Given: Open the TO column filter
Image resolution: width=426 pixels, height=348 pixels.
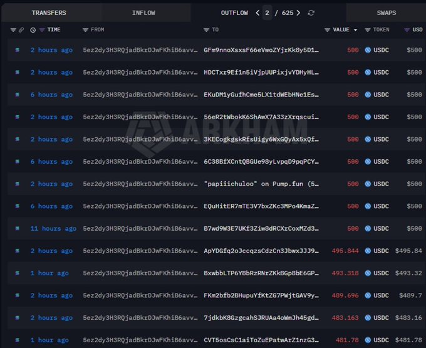Looking at the screenshot, I should point(206,30).
